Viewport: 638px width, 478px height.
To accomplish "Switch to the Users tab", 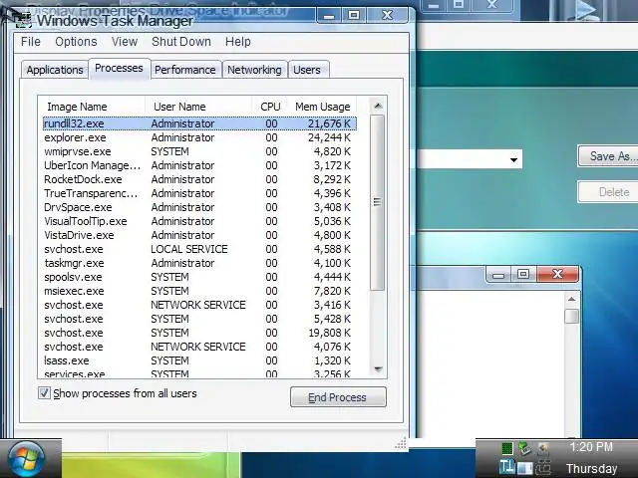I will tap(307, 70).
